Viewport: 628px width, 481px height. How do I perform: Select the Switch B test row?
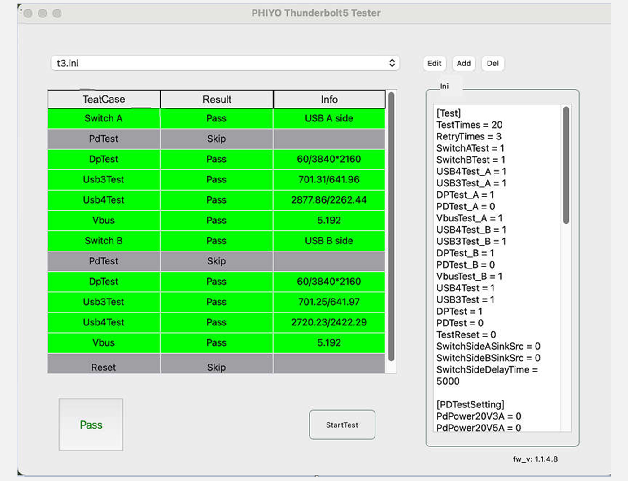(104, 241)
